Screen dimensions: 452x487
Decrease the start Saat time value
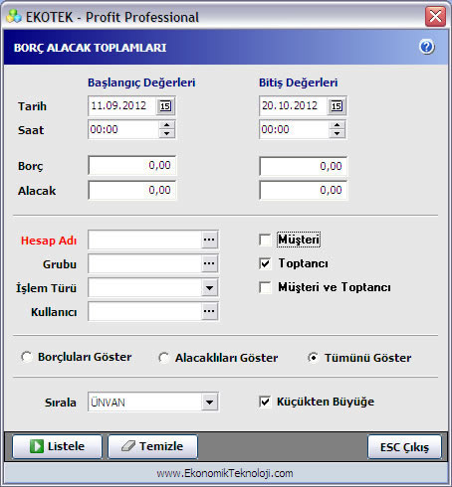click(166, 133)
